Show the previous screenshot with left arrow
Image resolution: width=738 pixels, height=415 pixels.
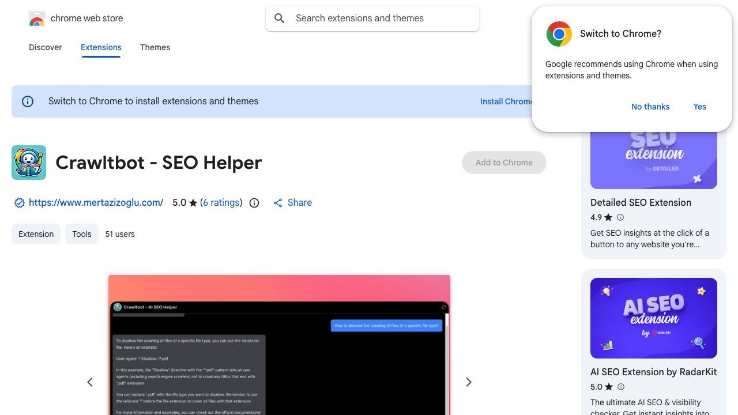point(90,382)
